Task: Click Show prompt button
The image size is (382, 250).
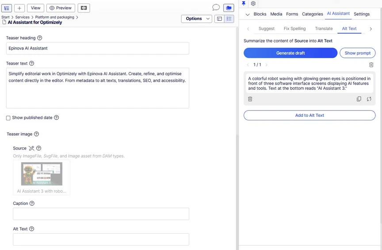Action: 357,53
